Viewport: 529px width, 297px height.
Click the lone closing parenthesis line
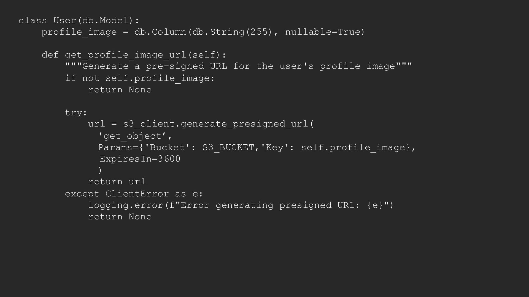pos(100,170)
